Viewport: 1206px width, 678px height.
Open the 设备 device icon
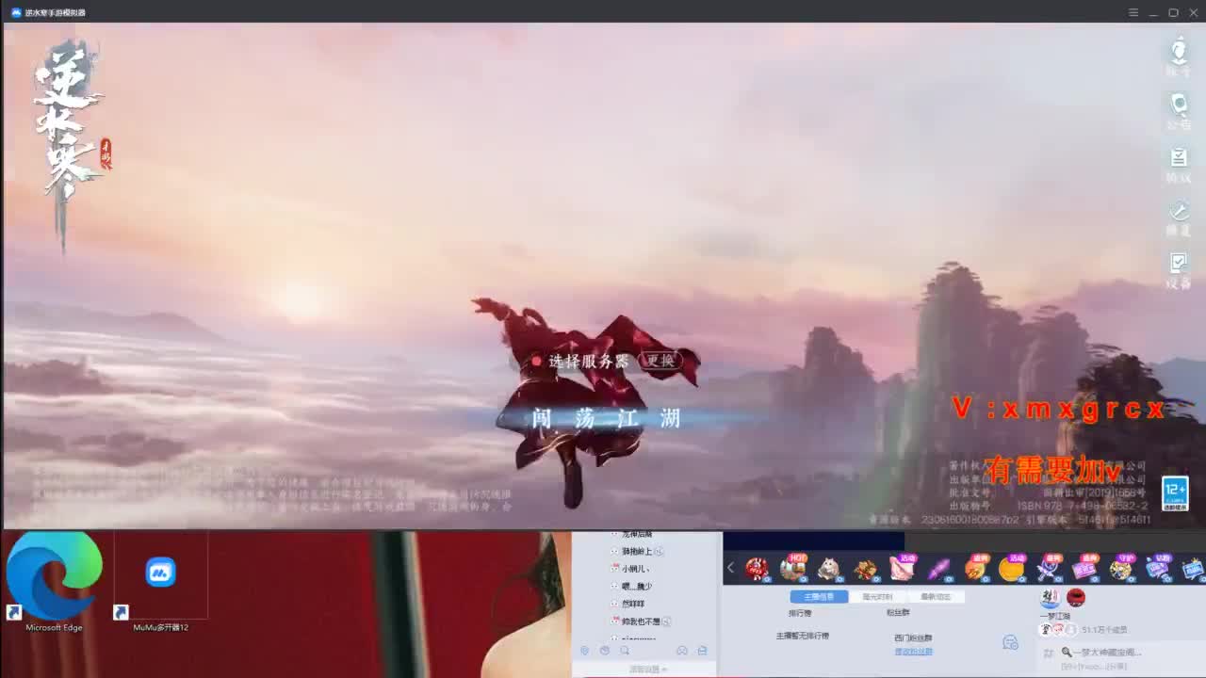[1179, 269]
